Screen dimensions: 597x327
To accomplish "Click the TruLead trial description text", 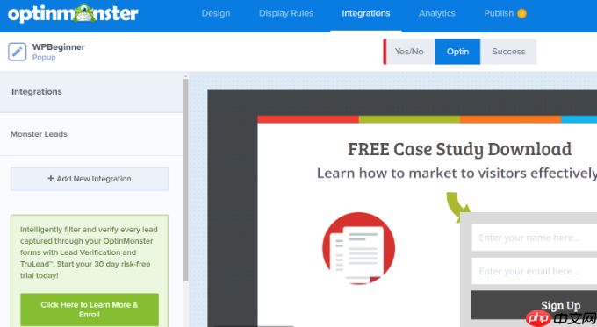I will 89,252.
